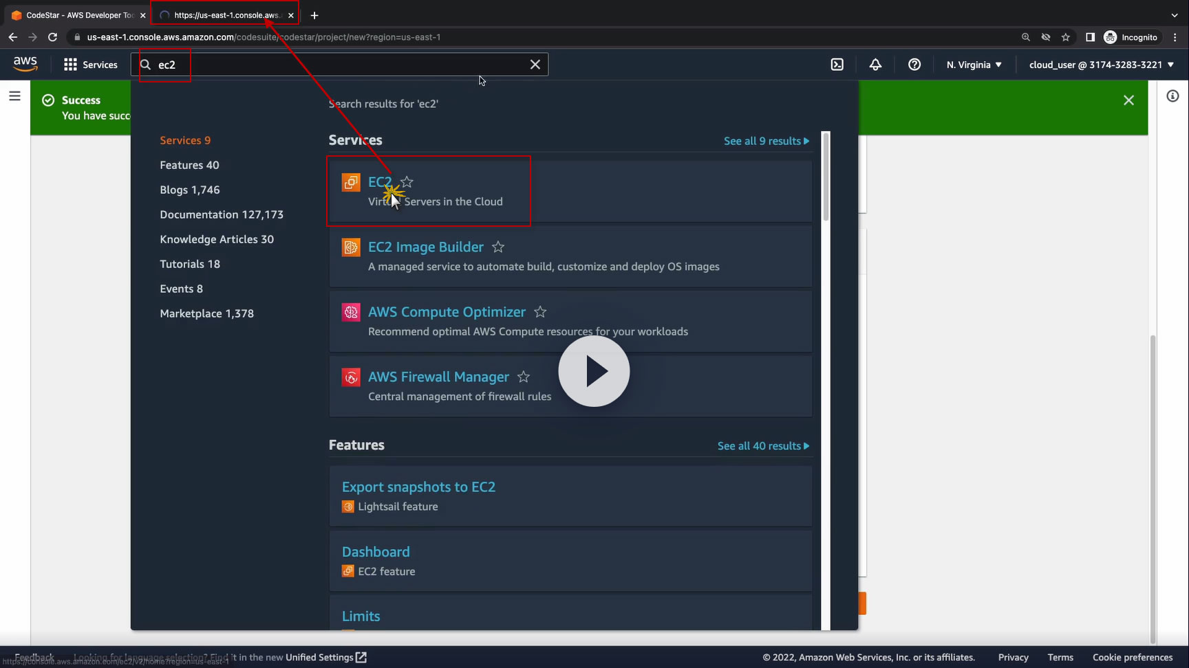Click the page vertical scrollbar
This screenshot has height=668, width=1189.
pyautogui.click(x=1153, y=489)
